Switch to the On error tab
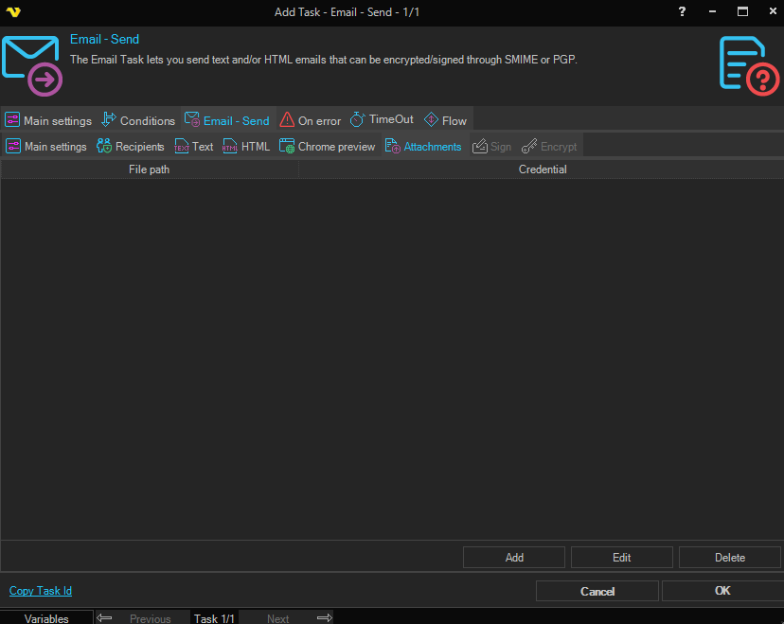784x624 pixels. click(x=311, y=120)
